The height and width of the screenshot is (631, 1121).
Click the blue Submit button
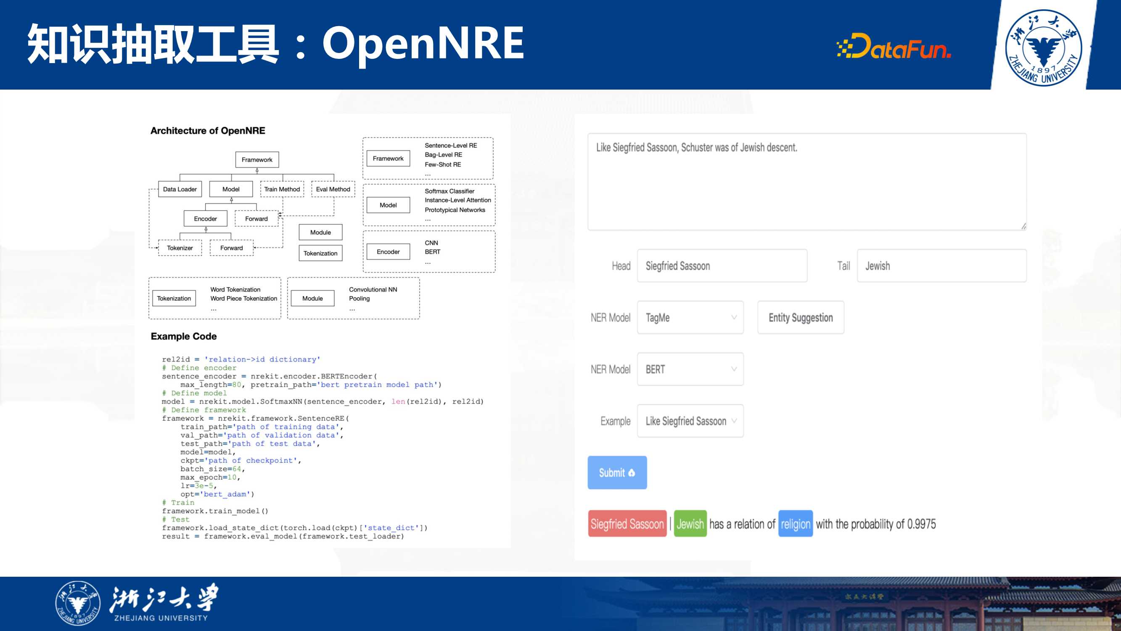tap(617, 472)
